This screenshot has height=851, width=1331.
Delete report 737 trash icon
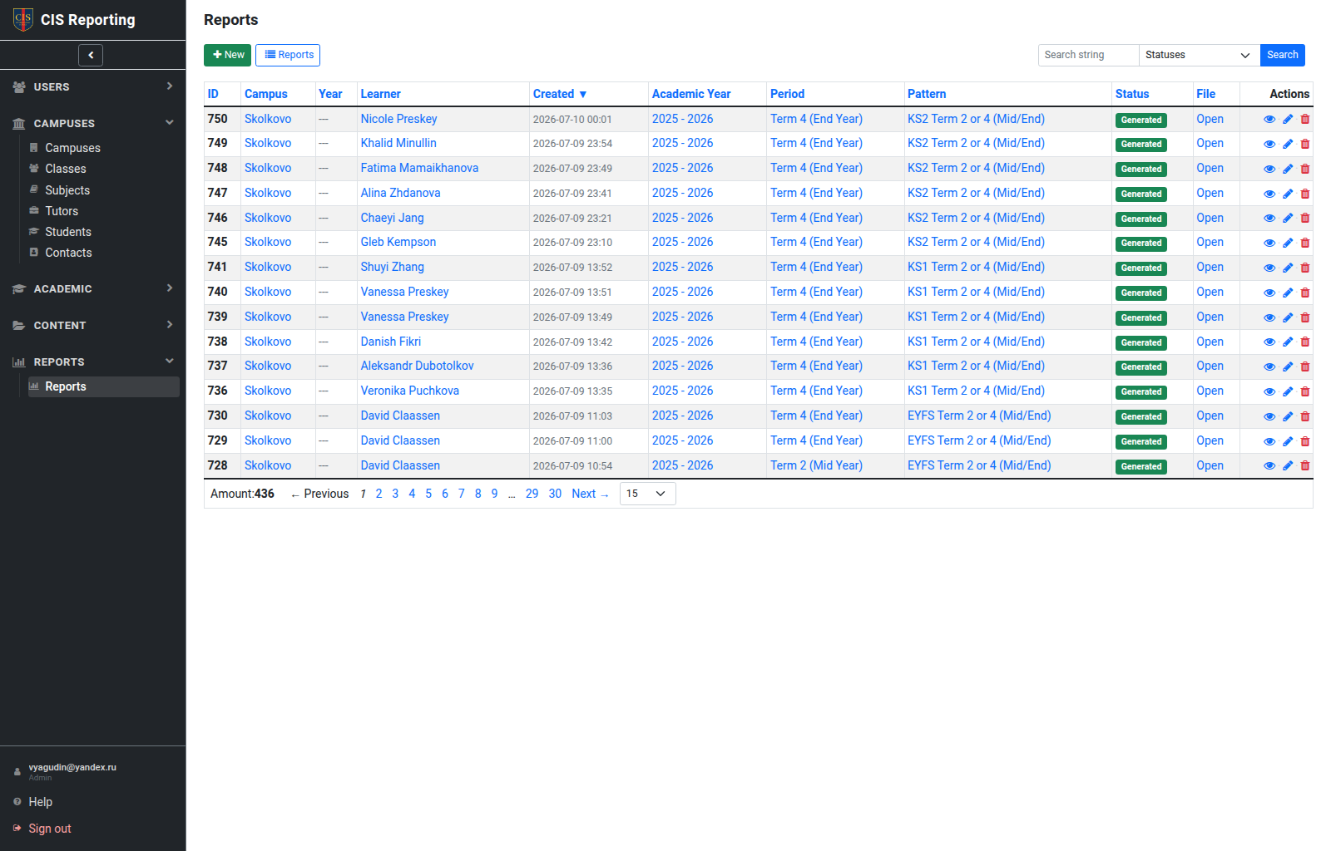pyautogui.click(x=1305, y=367)
